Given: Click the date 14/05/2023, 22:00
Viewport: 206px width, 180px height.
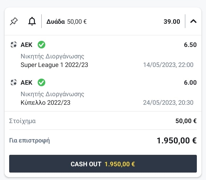Looking at the screenshot, I should pos(168,65).
